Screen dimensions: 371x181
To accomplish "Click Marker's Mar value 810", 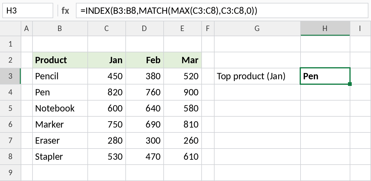I will coord(183,124).
